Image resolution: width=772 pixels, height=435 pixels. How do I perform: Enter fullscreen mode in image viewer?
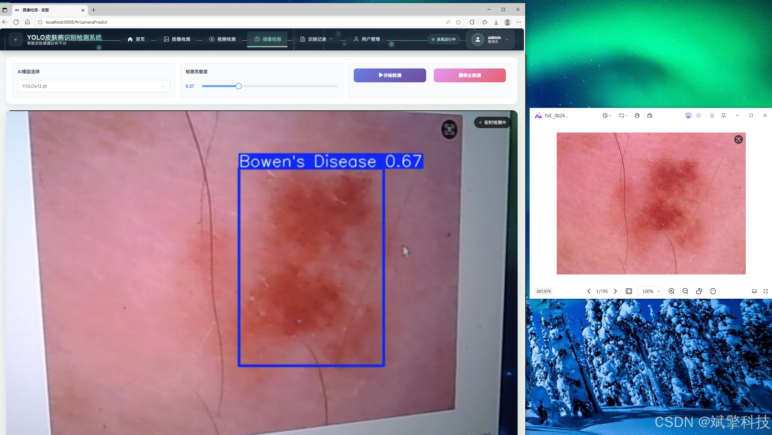[766, 291]
